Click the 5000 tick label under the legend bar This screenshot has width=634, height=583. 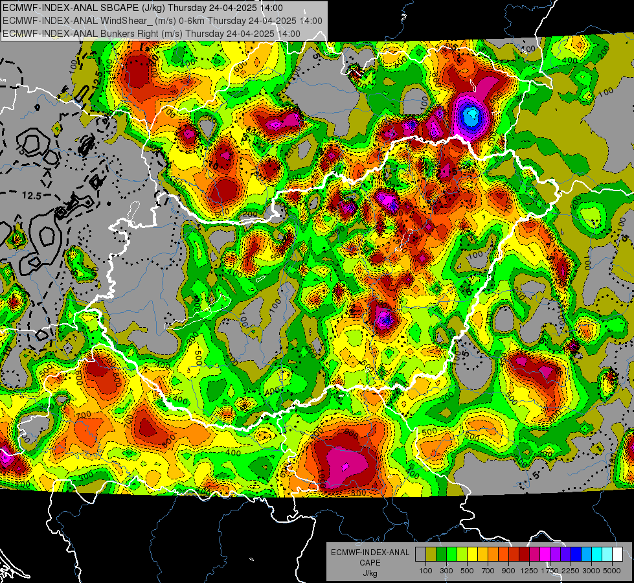pos(612,571)
